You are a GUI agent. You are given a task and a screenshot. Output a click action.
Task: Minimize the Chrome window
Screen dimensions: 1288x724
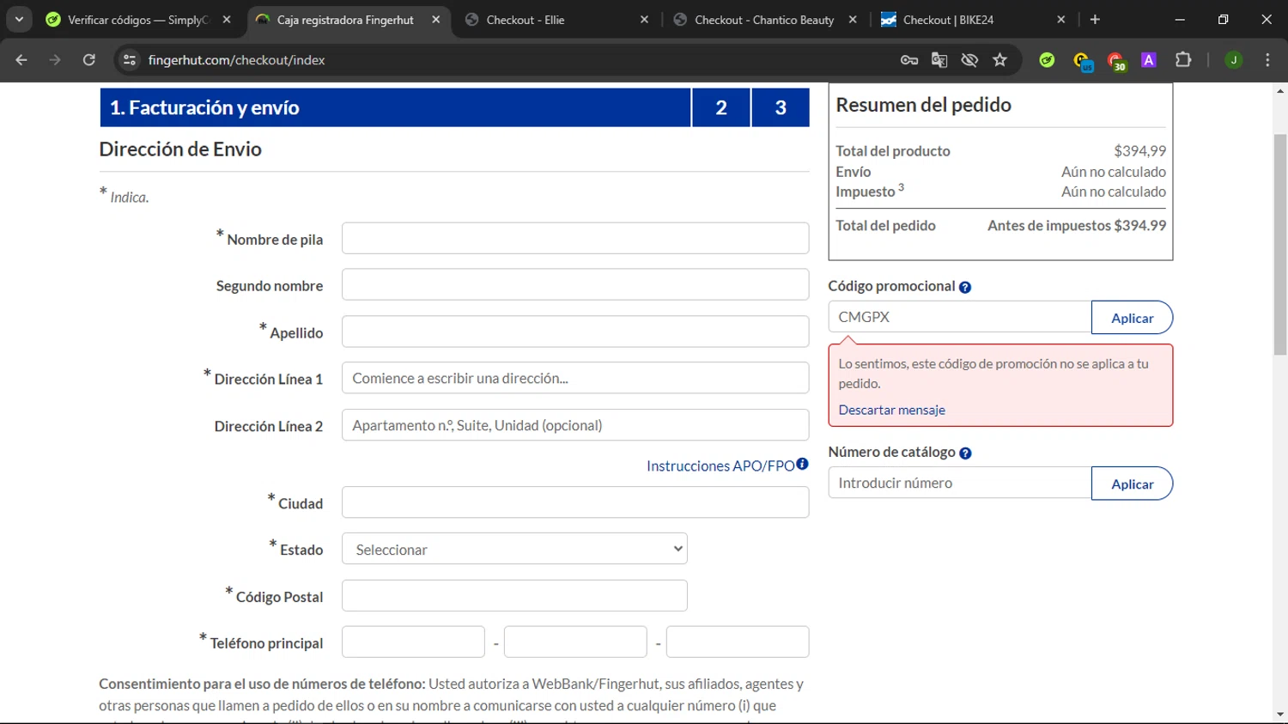coord(1180,20)
